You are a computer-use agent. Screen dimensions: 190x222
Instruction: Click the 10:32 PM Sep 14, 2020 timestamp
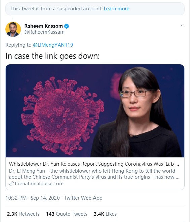33,198
